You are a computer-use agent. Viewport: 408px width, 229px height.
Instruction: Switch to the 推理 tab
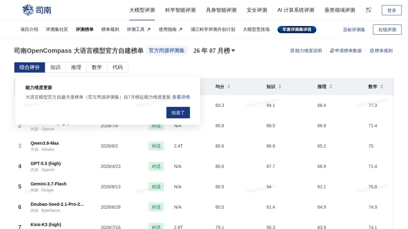[76, 67]
